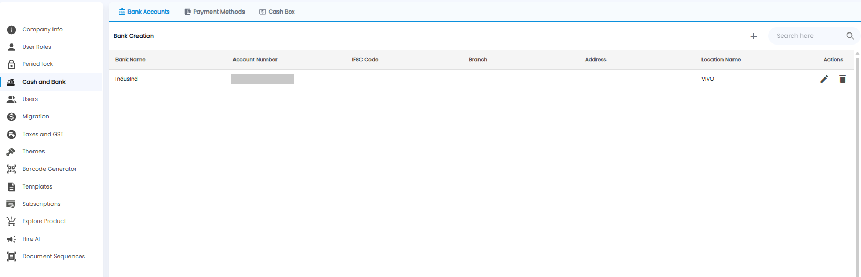
Task: Open Migration settings
Action: (x=51, y=117)
